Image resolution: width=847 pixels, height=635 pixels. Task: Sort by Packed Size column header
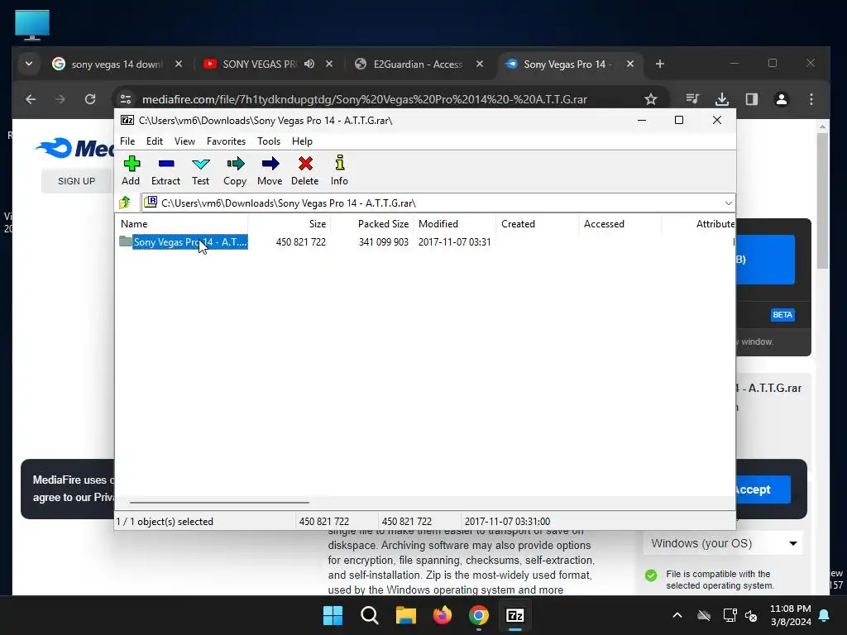click(372, 223)
